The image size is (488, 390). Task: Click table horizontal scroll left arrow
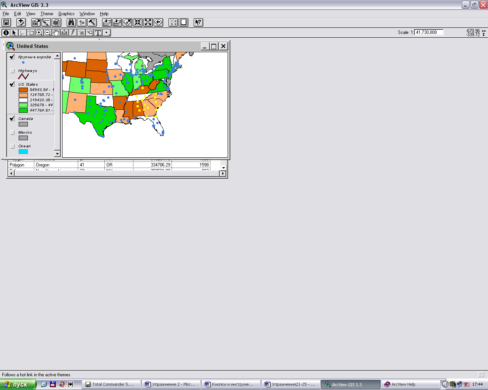(11, 173)
